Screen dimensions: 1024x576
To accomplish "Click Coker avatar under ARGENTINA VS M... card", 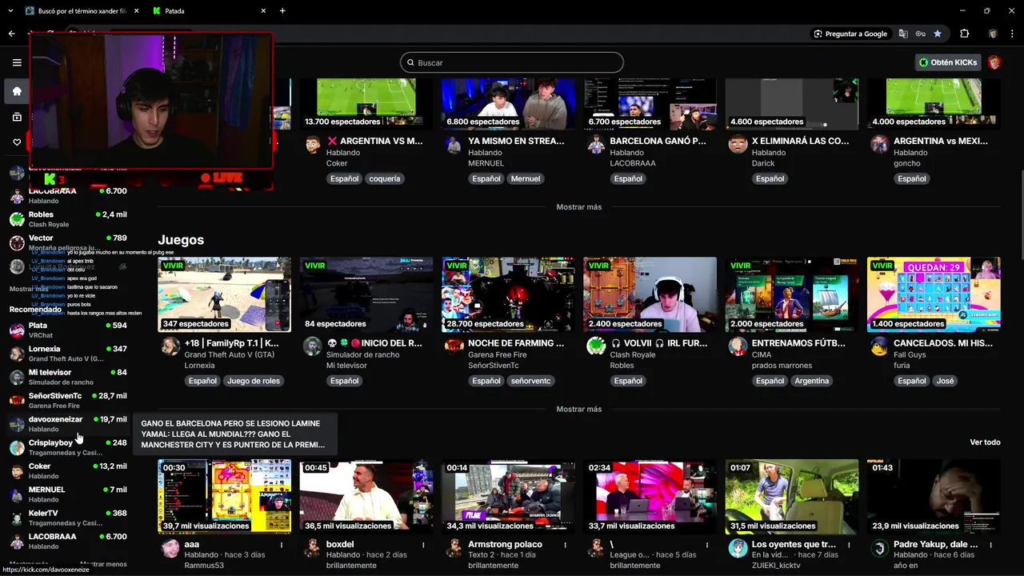I will click(x=312, y=144).
